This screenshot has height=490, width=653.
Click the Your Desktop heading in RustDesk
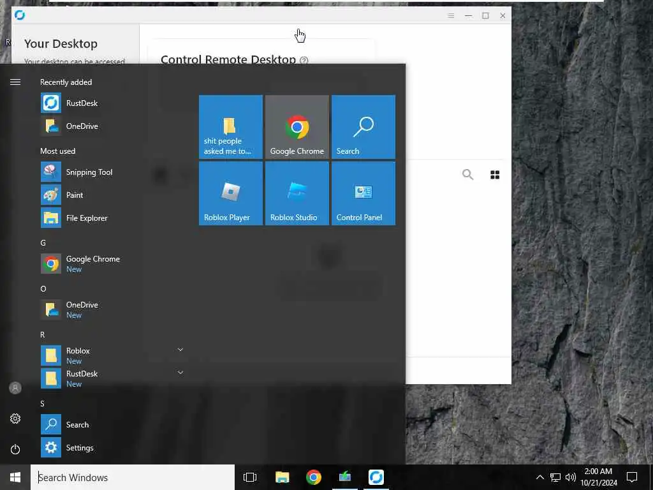coord(61,43)
